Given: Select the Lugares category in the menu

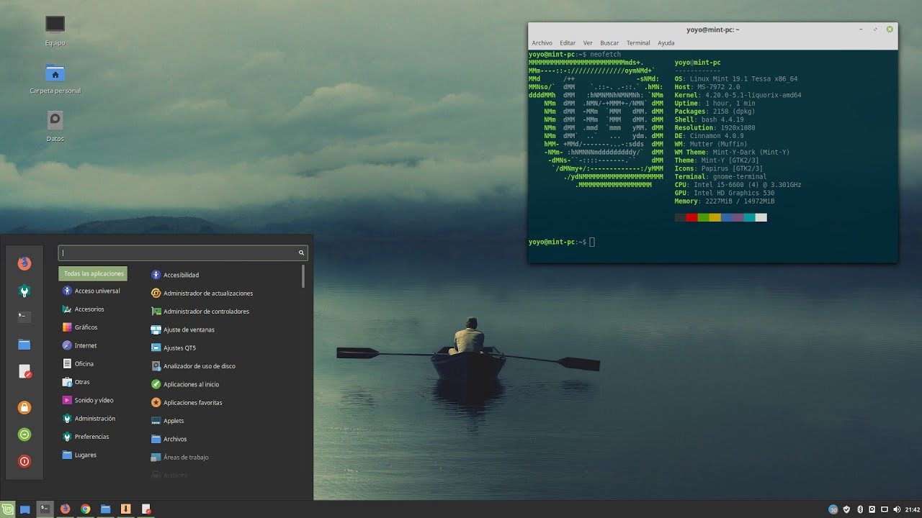Looking at the screenshot, I should click(85, 455).
